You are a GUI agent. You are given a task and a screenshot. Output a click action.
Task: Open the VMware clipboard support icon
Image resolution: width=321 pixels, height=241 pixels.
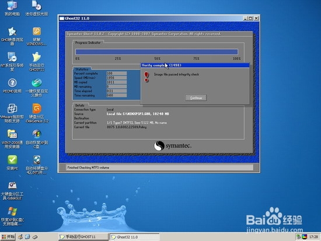[12, 113]
